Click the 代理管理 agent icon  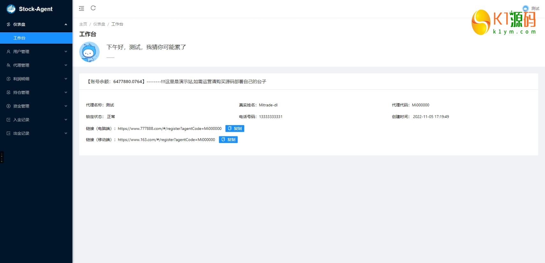click(x=9, y=65)
